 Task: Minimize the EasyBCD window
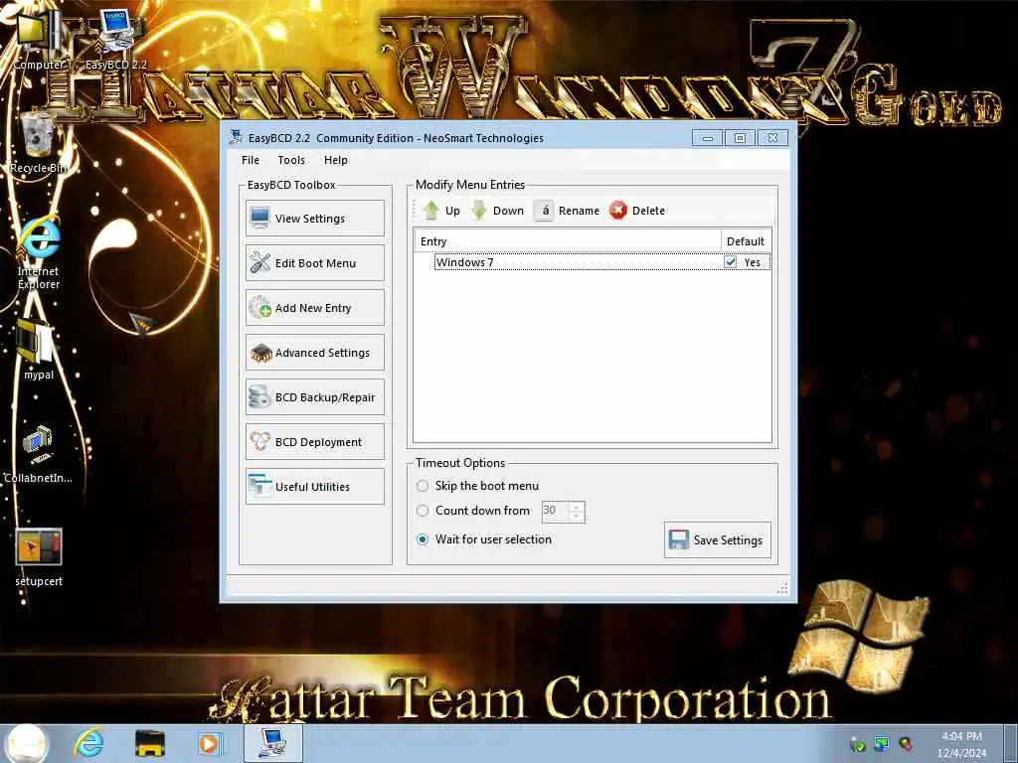708,137
